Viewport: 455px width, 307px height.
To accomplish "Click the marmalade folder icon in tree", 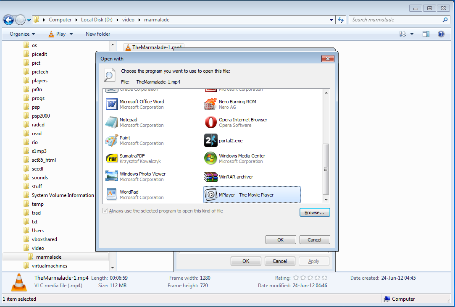I will (x=30, y=257).
